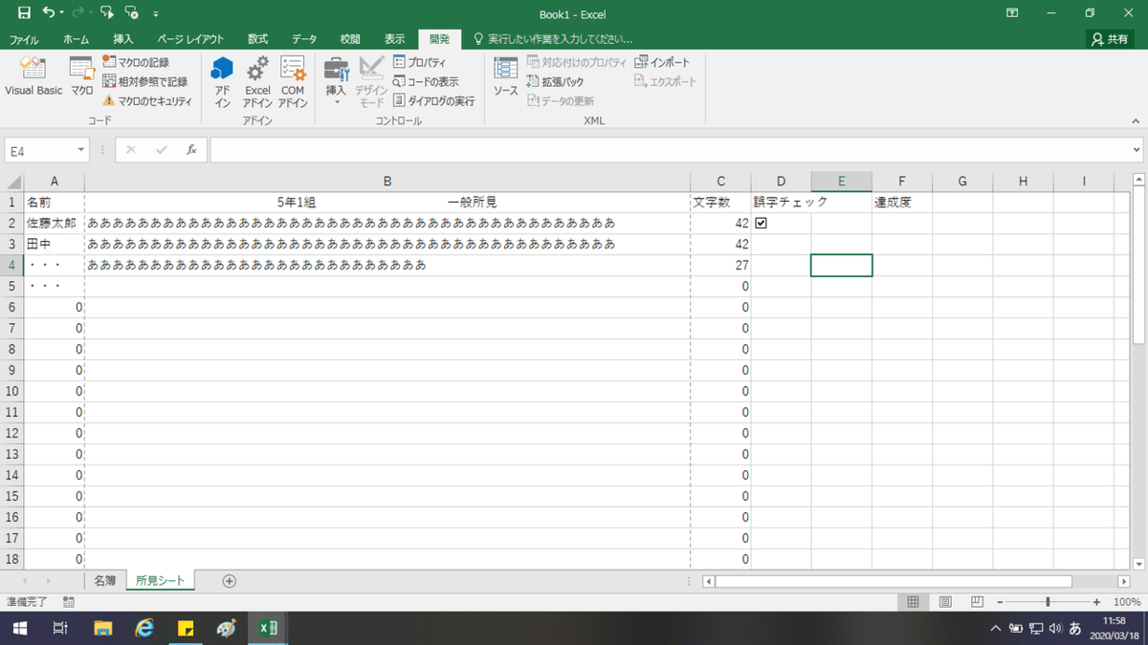Expand the formula bar

click(1137, 150)
